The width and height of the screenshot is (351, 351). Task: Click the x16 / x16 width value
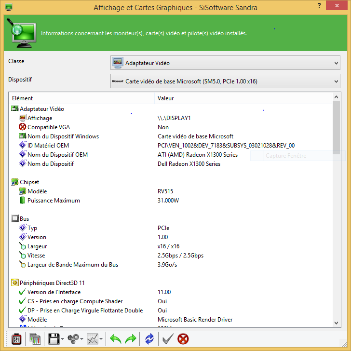169,246
